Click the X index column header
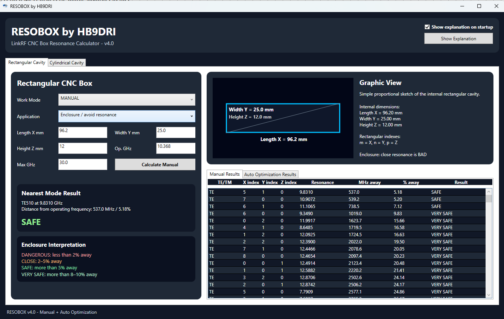504x319 pixels. [x=251, y=182]
